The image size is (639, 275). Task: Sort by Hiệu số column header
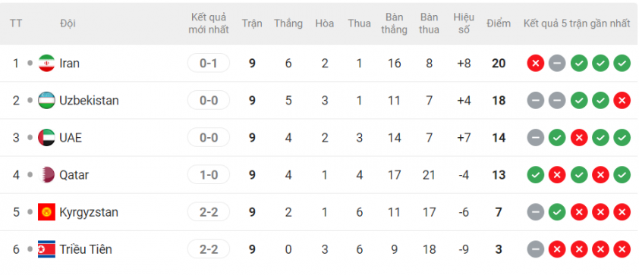point(464,23)
